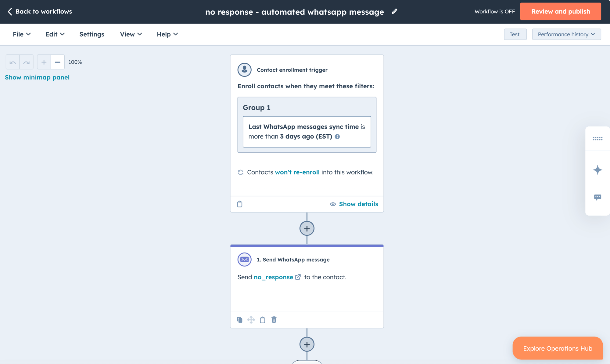
Task: Click the Send WhatsApp message step icon
Action: [x=245, y=259]
